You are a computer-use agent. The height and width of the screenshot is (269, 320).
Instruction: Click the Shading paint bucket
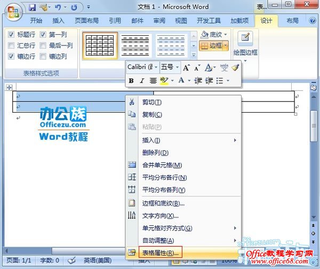[x=204, y=35]
